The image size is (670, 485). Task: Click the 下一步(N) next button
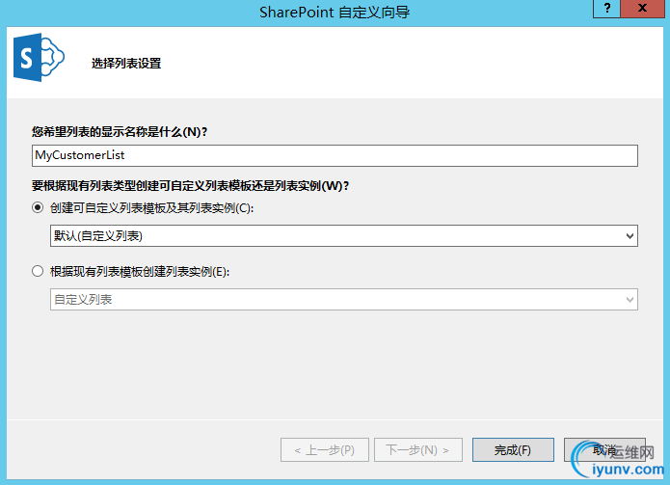pos(417,450)
